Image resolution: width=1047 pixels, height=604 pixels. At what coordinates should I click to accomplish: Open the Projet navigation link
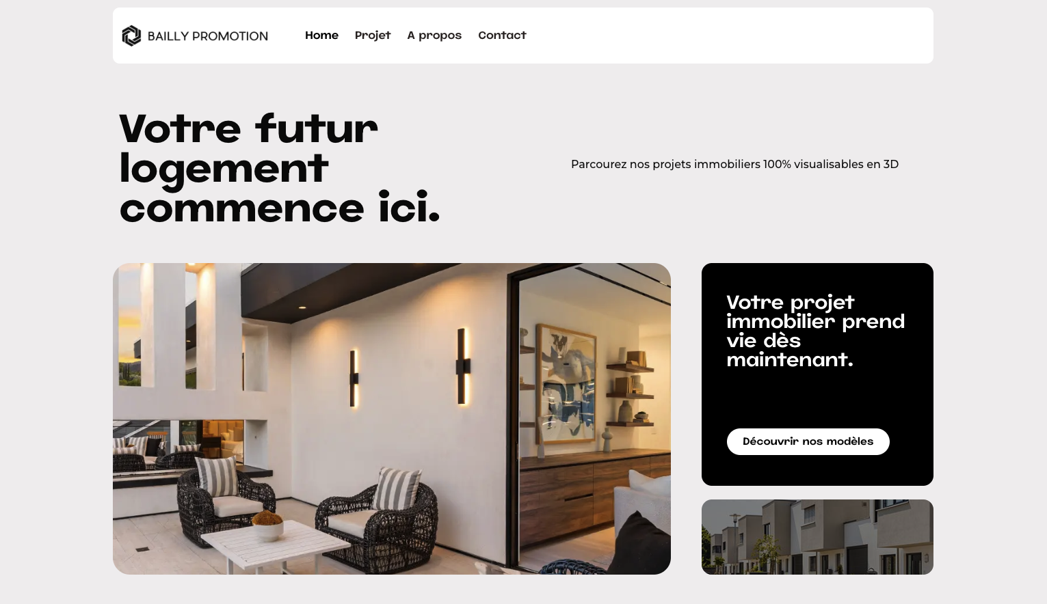point(373,36)
